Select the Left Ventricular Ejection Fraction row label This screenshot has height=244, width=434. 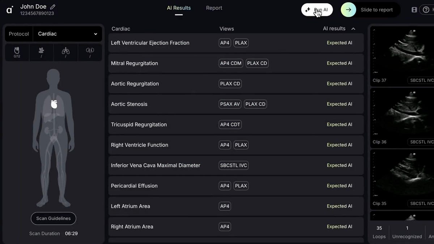click(150, 43)
